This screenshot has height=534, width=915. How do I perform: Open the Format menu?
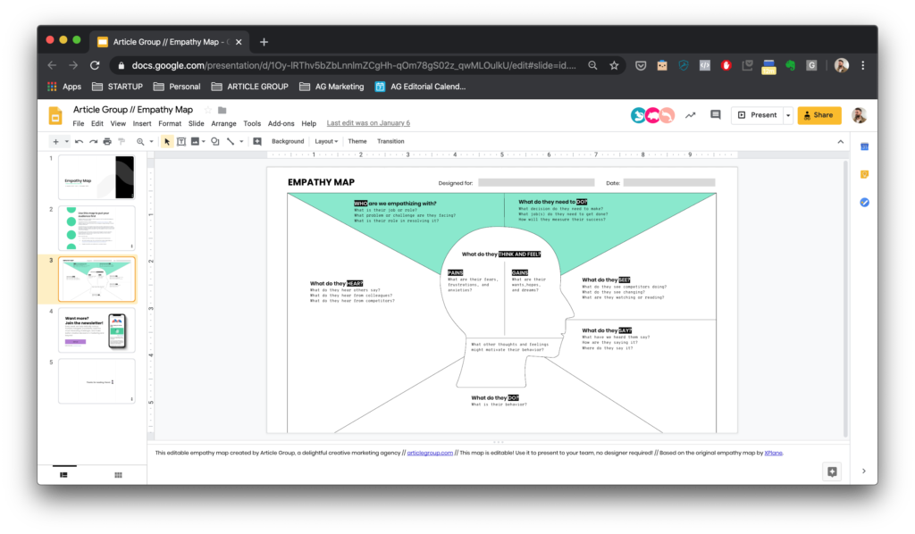pyautogui.click(x=170, y=123)
